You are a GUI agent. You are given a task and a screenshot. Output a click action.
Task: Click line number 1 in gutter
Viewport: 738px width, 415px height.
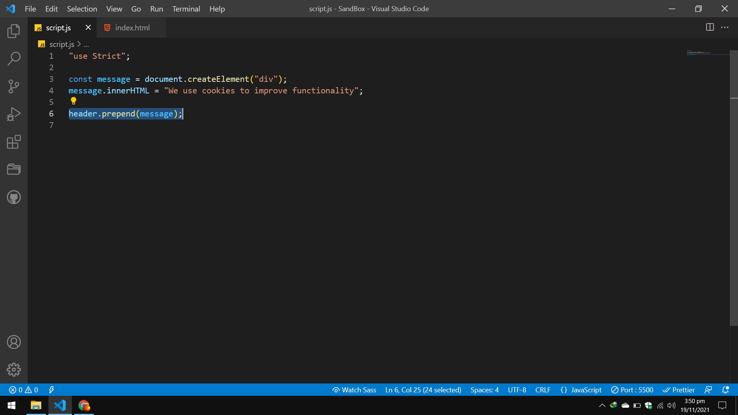pyautogui.click(x=51, y=56)
